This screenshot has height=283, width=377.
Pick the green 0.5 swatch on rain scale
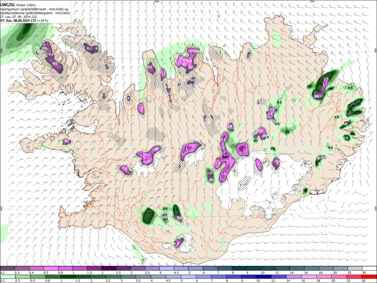[37, 277]
